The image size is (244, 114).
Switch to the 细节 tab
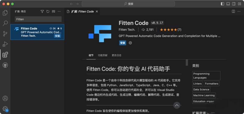click(91, 55)
